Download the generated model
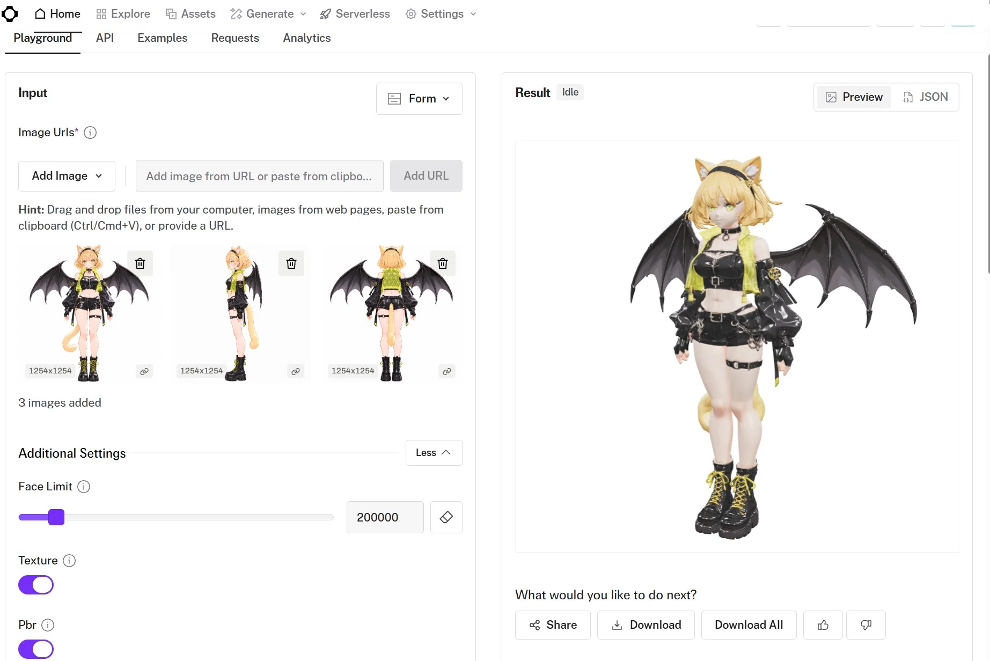990x661 pixels. pyautogui.click(x=646, y=625)
